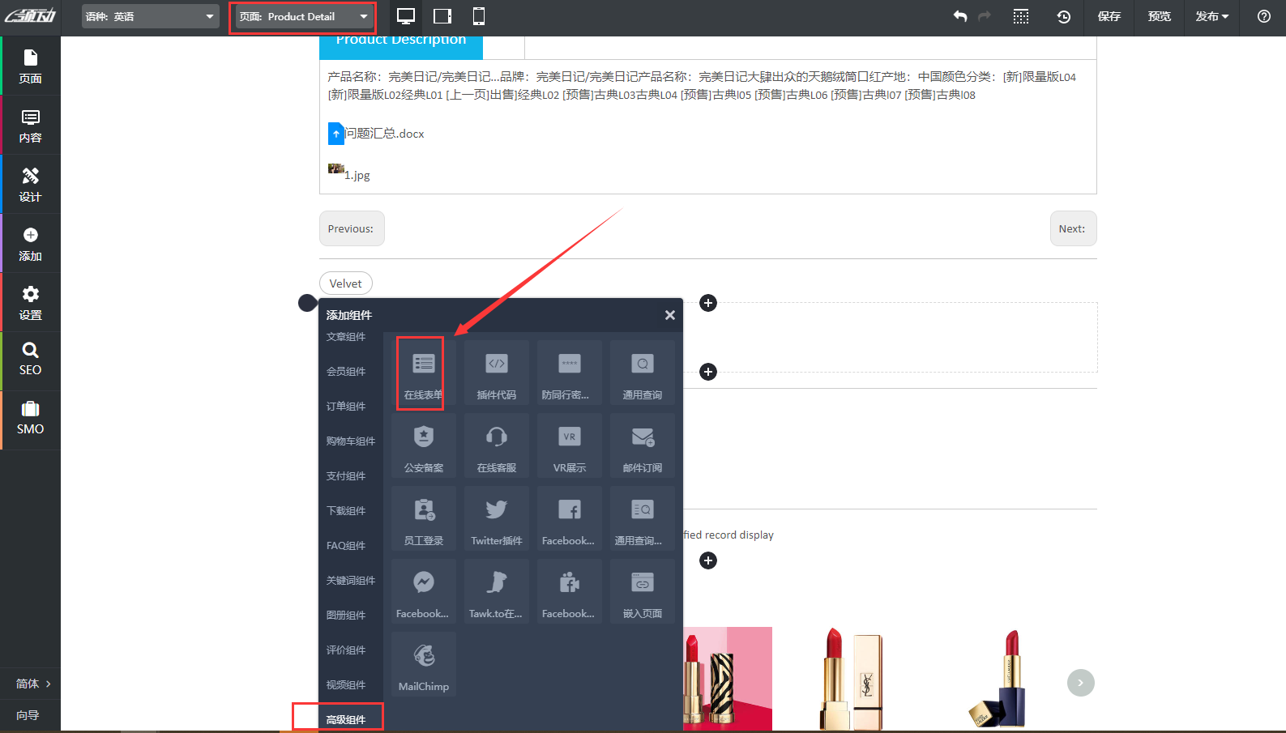Switch to mobile phone preview mode
1286x733 pixels.
pos(479,16)
